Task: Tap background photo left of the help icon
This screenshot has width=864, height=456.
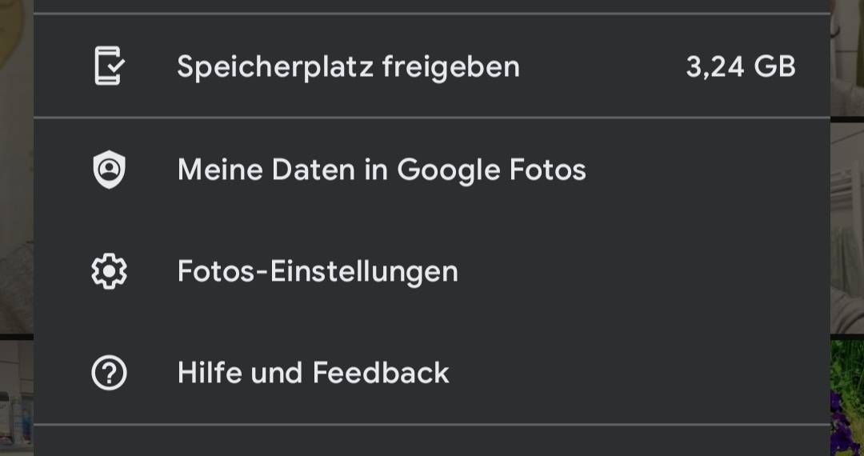Action: [x=16, y=392]
